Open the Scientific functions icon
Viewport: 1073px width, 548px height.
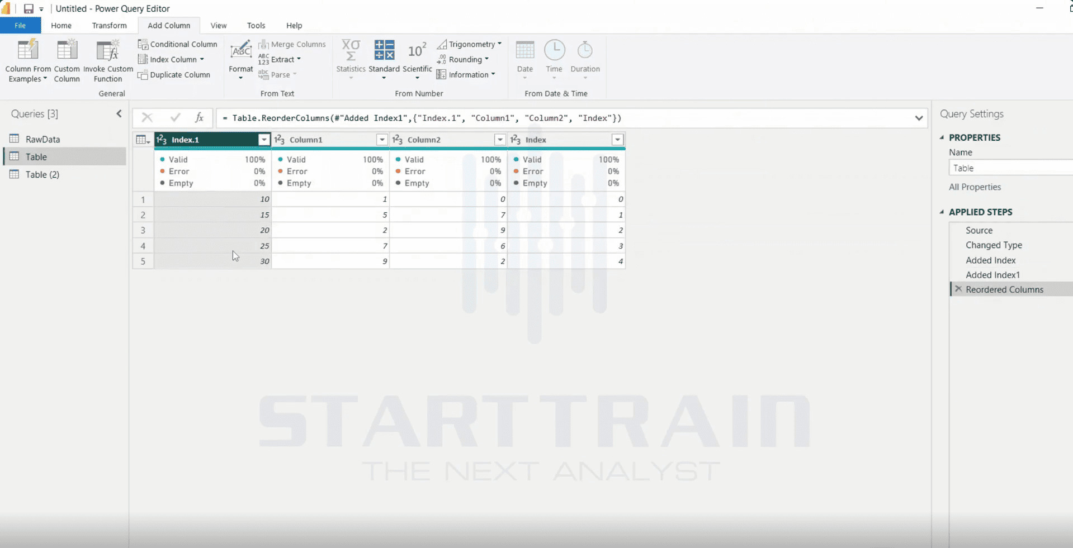pyautogui.click(x=417, y=50)
